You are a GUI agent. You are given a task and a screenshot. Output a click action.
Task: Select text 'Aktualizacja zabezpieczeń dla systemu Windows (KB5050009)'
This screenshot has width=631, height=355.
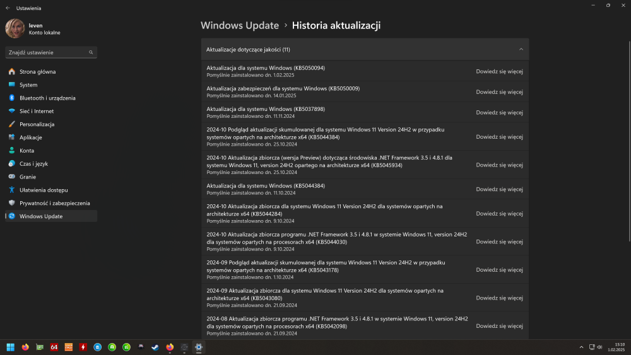click(283, 88)
